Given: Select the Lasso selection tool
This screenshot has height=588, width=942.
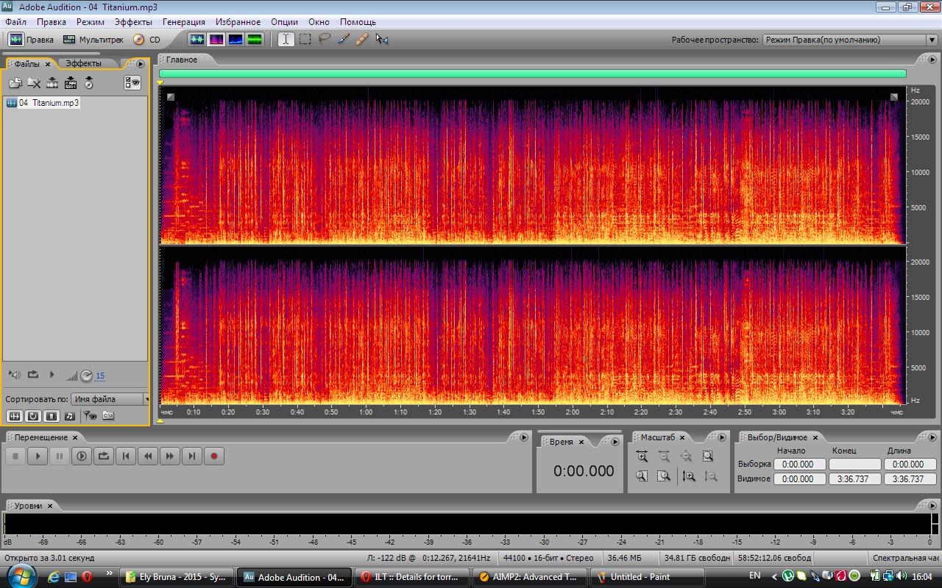Looking at the screenshot, I should coord(324,40).
